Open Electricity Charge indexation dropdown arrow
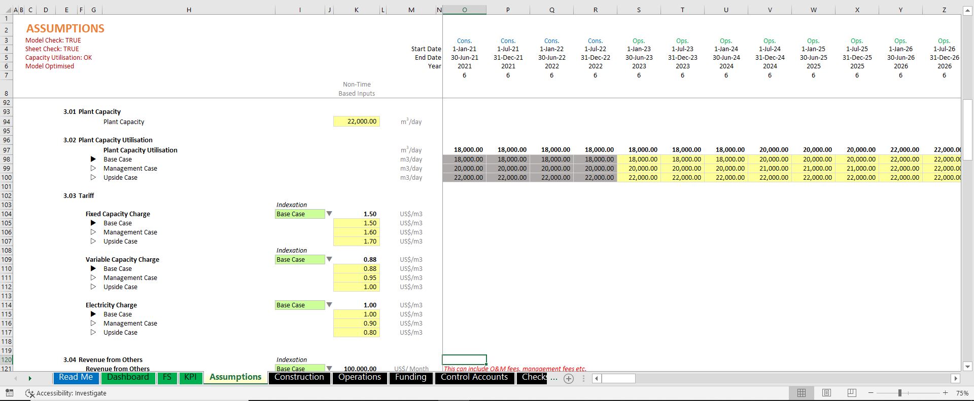The image size is (974, 401). [329, 305]
